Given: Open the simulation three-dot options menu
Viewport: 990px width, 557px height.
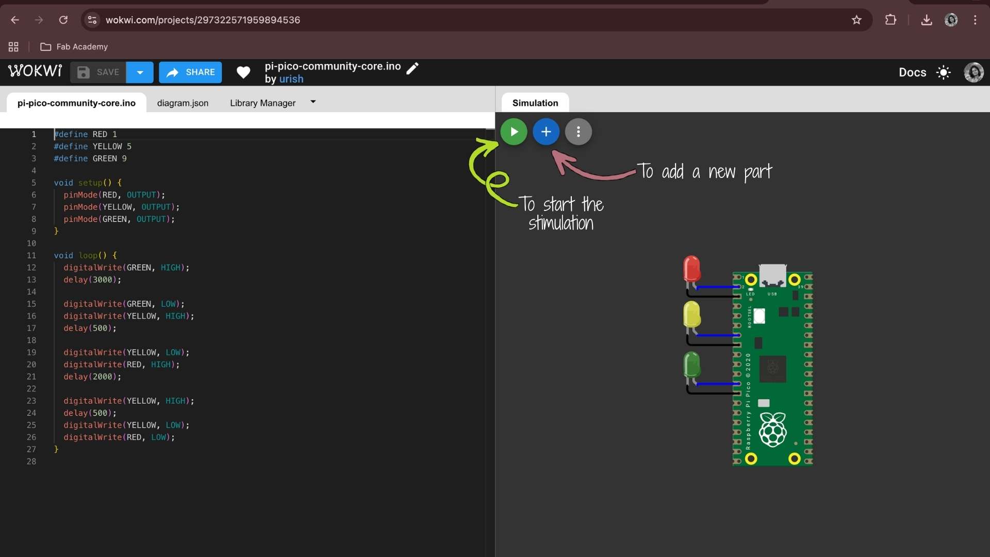Looking at the screenshot, I should pyautogui.click(x=578, y=132).
